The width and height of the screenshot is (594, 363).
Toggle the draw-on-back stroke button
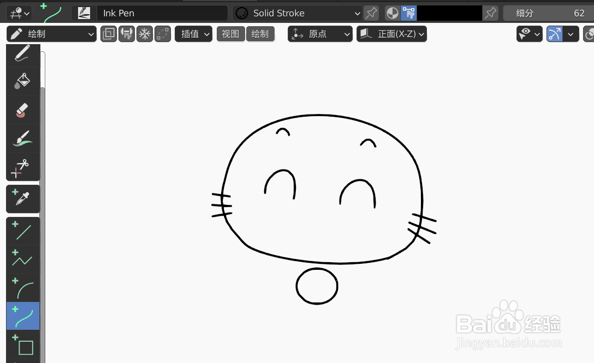pyautogui.click(x=163, y=34)
